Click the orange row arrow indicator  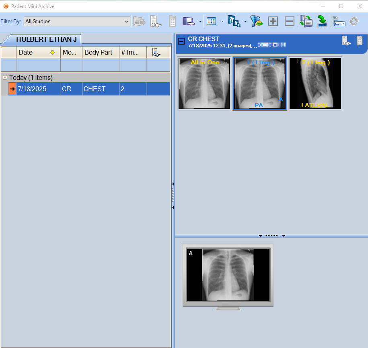coord(12,89)
